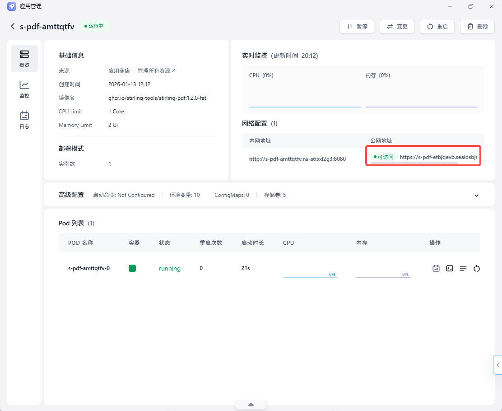
Task: Open 管理所有资源 link
Action: [157, 71]
